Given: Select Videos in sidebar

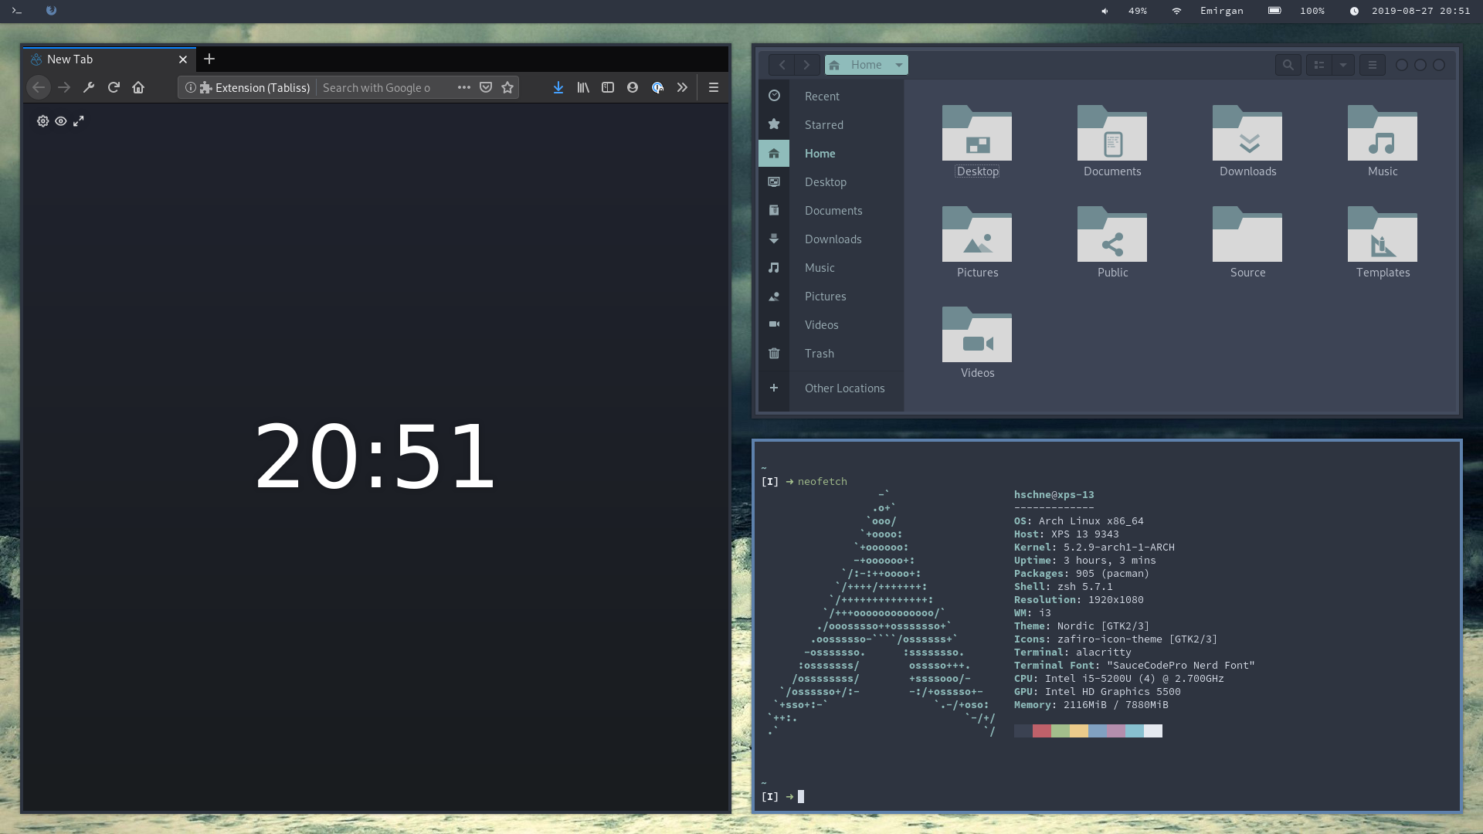Looking at the screenshot, I should coord(831,324).
